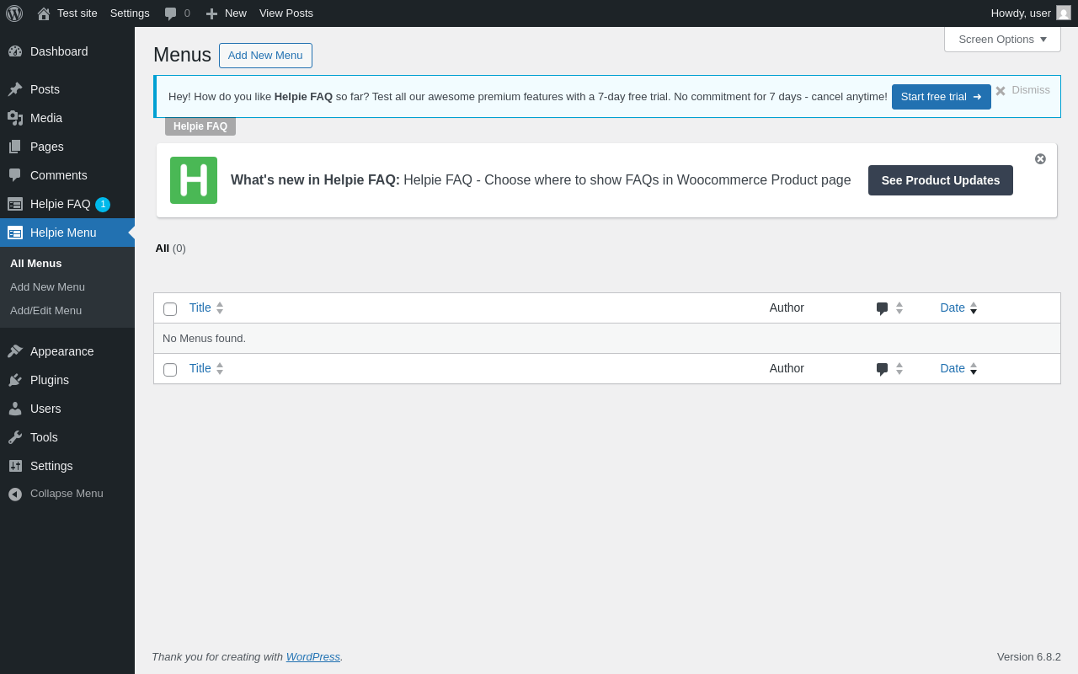Click the Dashboard gauge icon
1078x674 pixels.
(x=15, y=51)
